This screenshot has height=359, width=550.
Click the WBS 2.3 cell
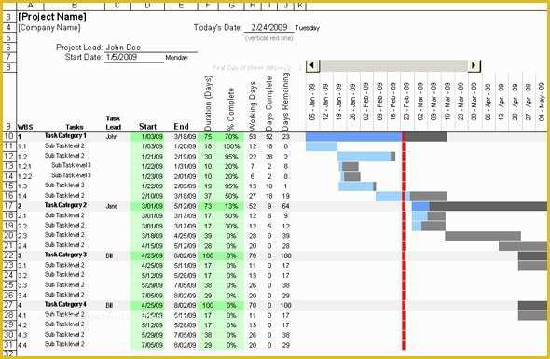pos(22,236)
